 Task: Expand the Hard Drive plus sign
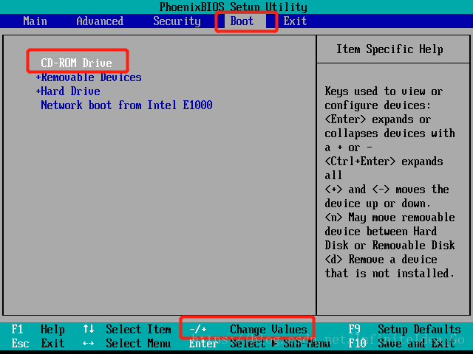38,91
